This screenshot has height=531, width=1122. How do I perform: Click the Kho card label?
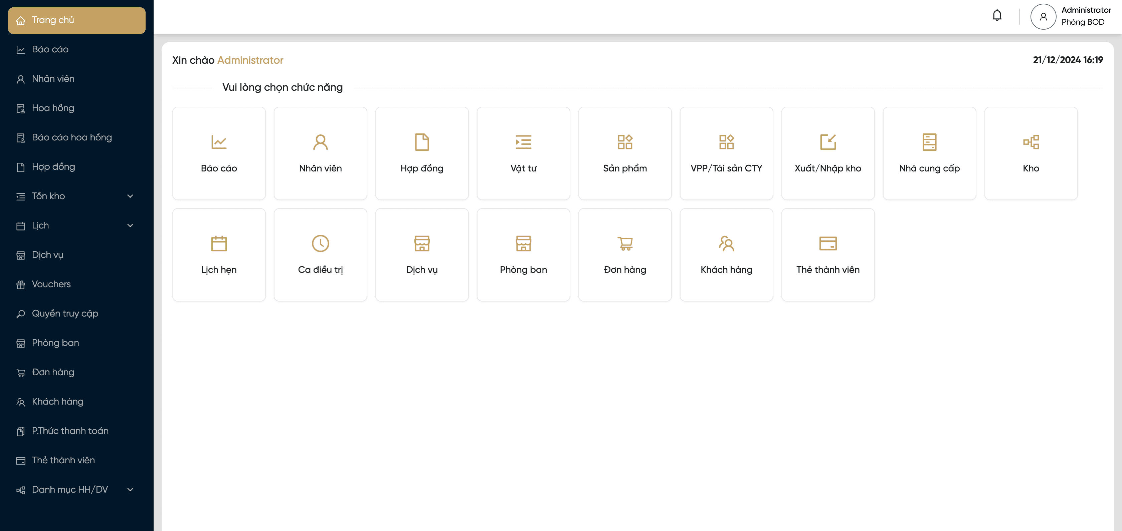1031,168
